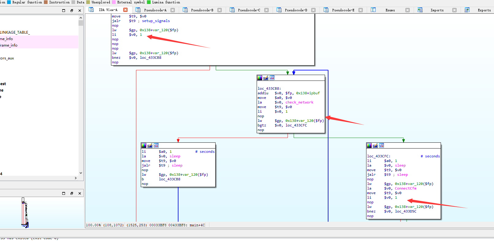Switch to Pseudocode-B tab

coord(202,10)
